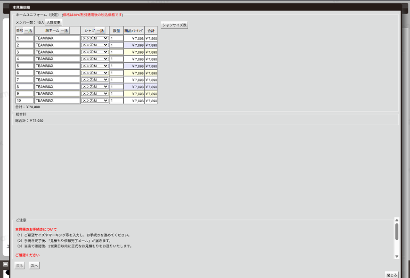The height and width of the screenshot is (278, 410).
Task: Select the shirt size dropdown in row 6
Action: [x=95, y=73]
